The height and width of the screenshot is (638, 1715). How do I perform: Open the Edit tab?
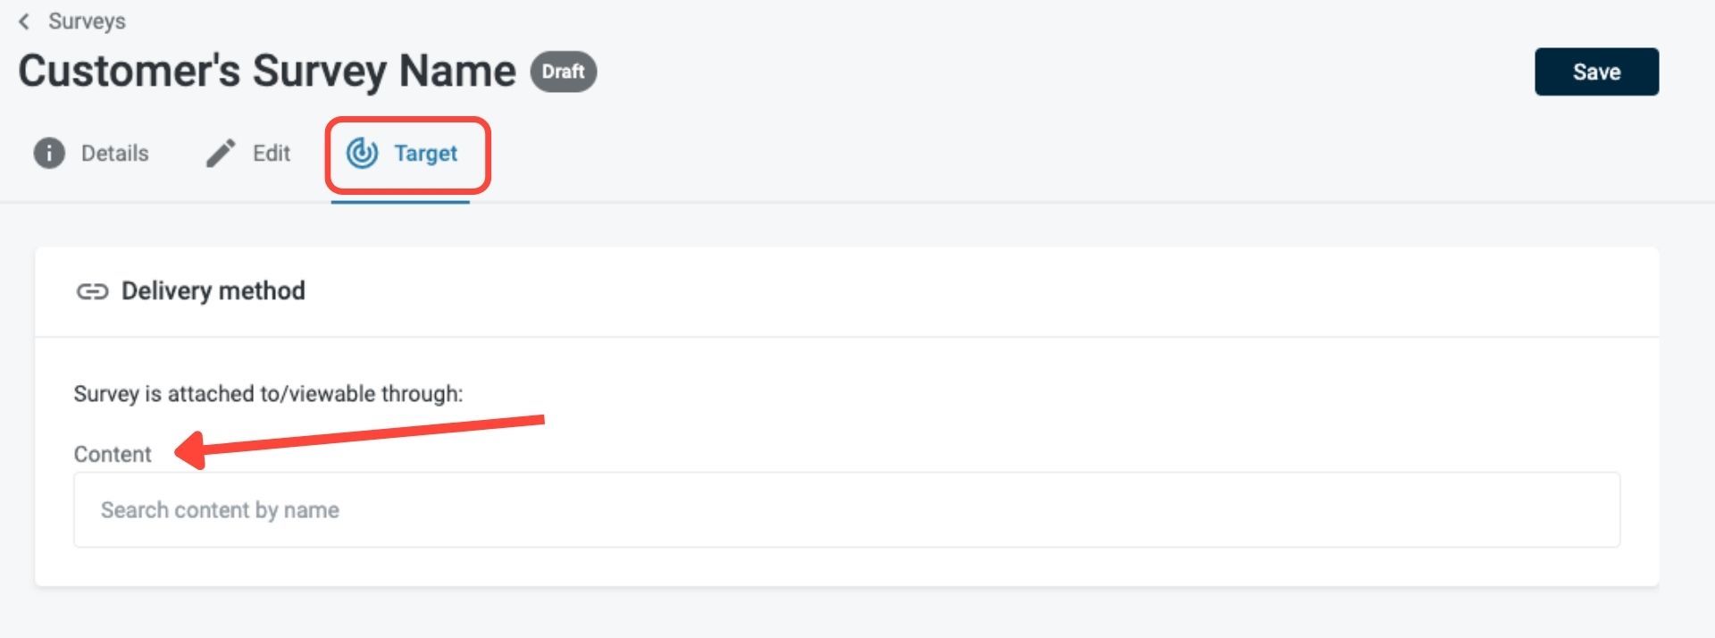click(271, 154)
